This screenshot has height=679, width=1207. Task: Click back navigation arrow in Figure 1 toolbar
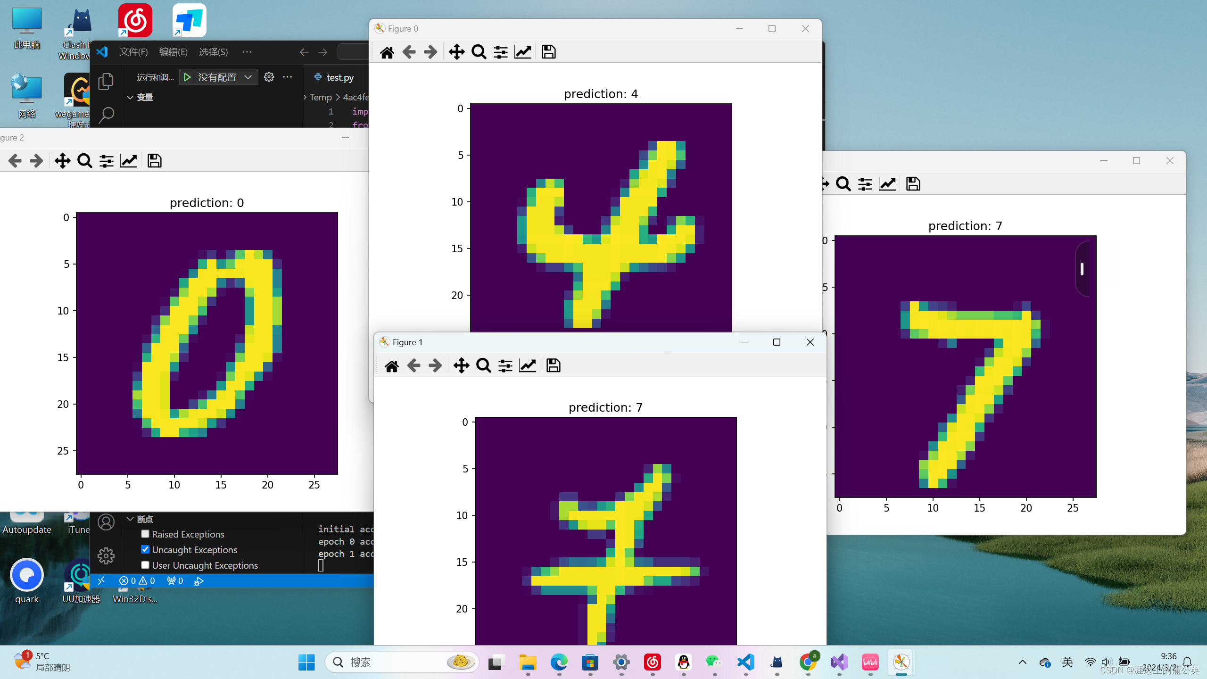point(413,365)
